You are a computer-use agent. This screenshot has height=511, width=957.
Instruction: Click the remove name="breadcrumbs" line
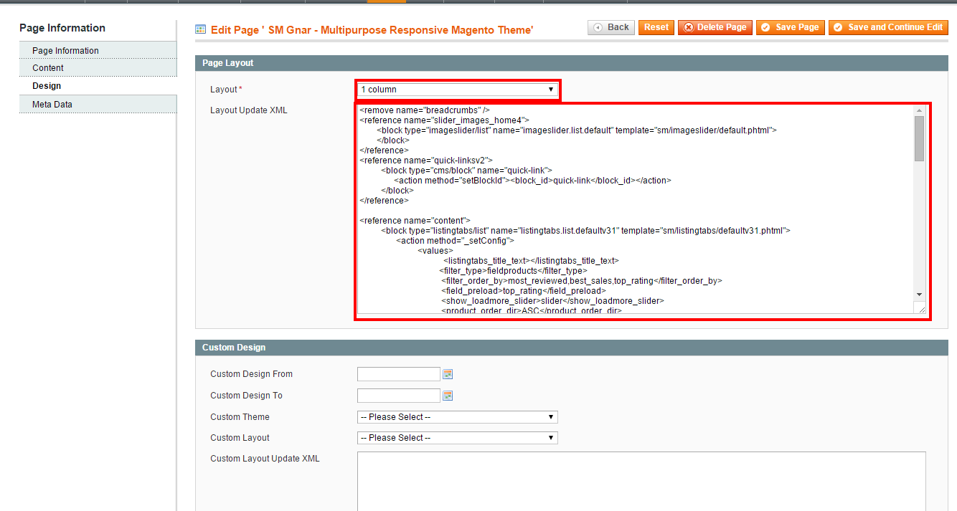(425, 110)
